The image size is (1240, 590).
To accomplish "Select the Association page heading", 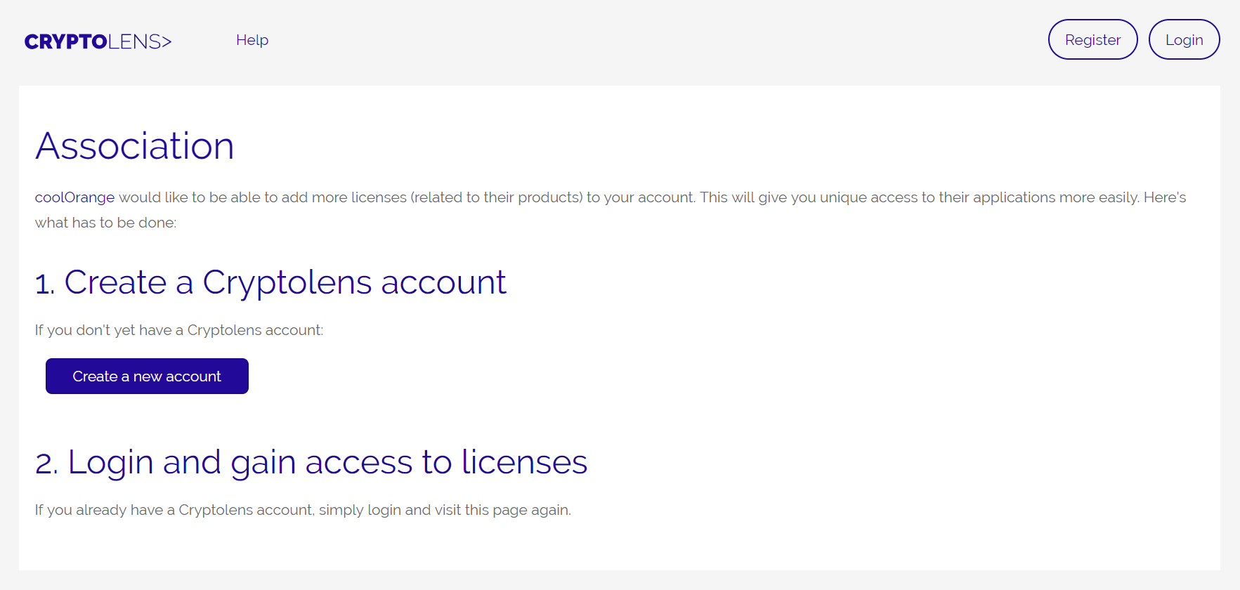I will pos(135,146).
